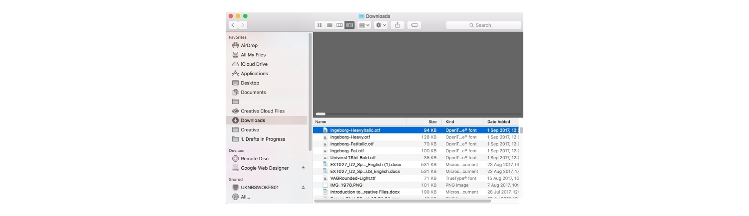Eject the UKNBSWOKFS01 shared server
Screen dimensions: 749x216
(303, 188)
